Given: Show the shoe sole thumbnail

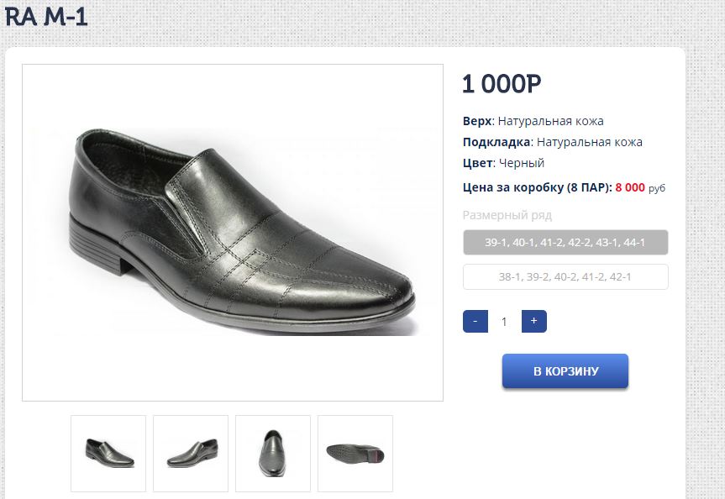Looking at the screenshot, I should (x=355, y=453).
